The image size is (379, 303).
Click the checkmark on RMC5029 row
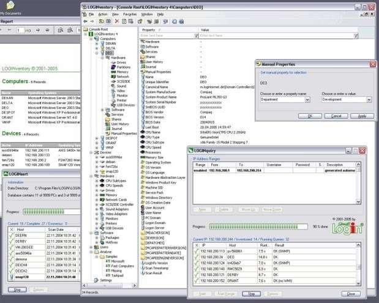197,269
